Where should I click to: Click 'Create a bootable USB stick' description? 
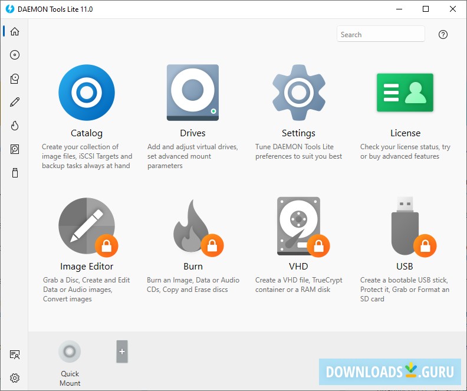(x=404, y=290)
